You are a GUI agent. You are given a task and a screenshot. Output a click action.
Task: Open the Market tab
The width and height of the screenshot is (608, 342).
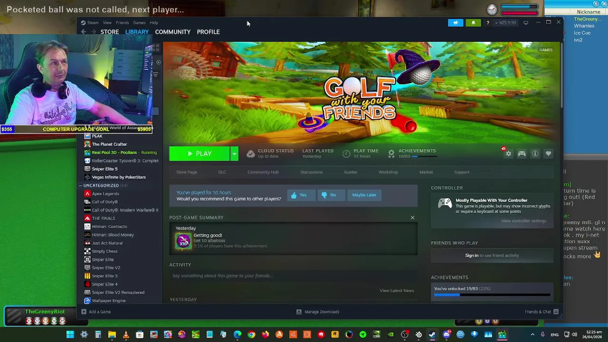426,172
